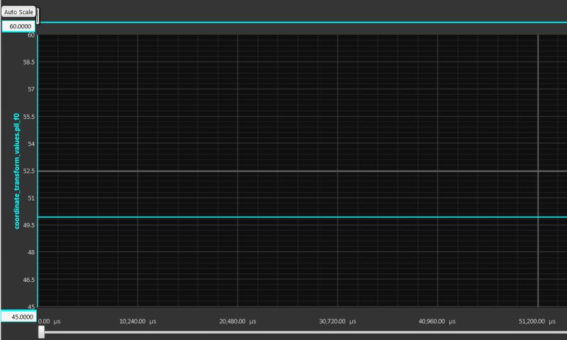Image resolution: width=567 pixels, height=340 pixels.
Task: Click the 46.5 y-axis tick label
Action: coord(29,280)
